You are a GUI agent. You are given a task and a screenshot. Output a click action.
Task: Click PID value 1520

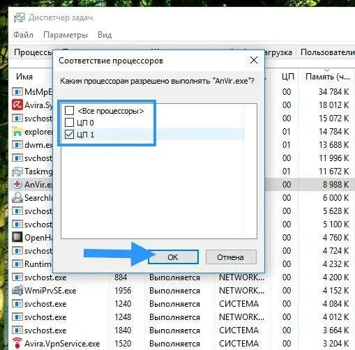(x=123, y=344)
